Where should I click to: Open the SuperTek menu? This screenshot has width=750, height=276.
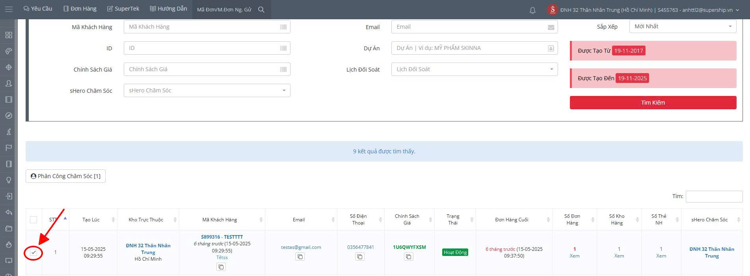pos(123,9)
